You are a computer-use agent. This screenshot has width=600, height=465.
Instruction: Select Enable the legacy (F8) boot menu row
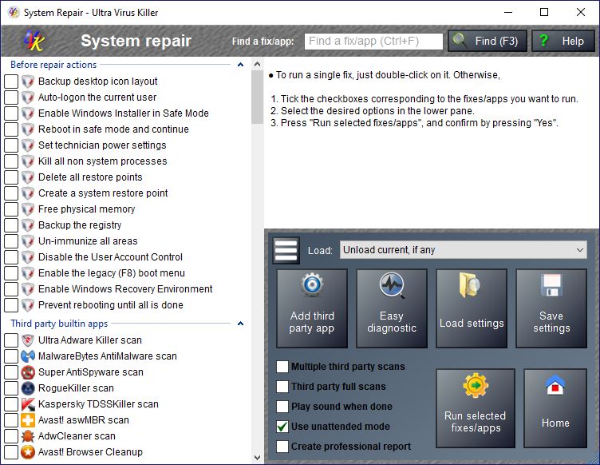point(112,273)
